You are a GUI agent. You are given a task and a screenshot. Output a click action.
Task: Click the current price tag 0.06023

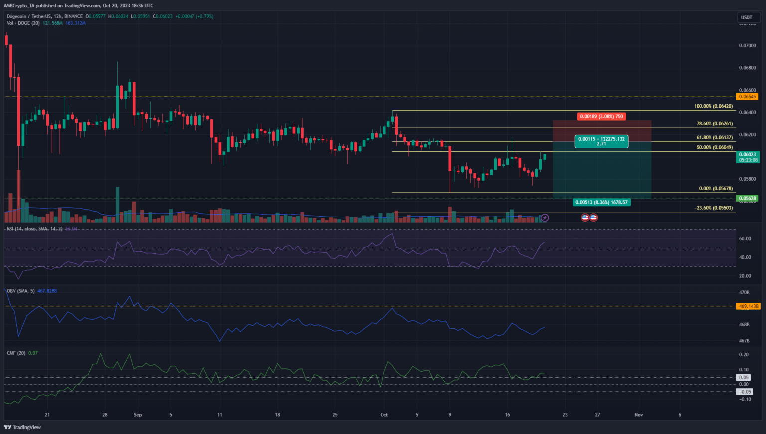748,155
